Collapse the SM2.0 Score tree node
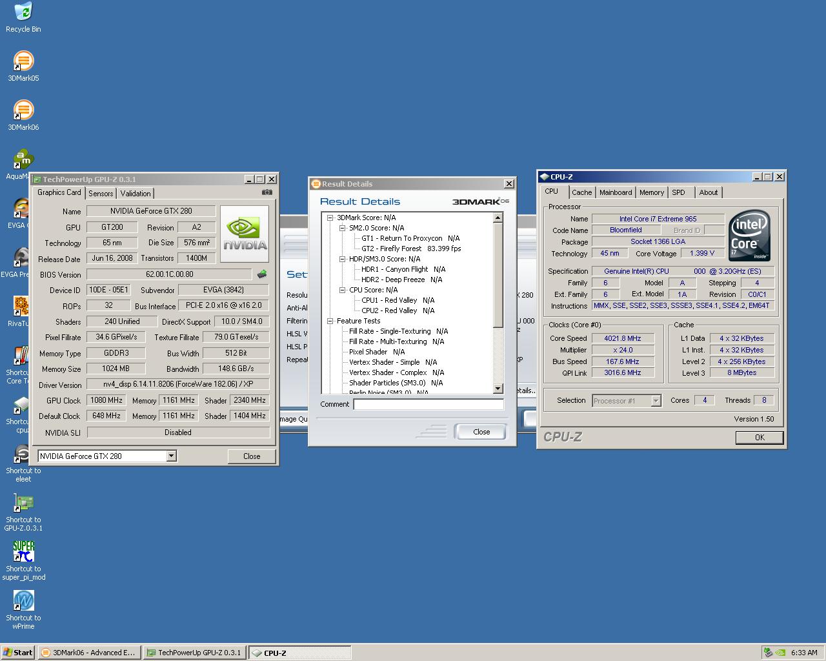 343,228
